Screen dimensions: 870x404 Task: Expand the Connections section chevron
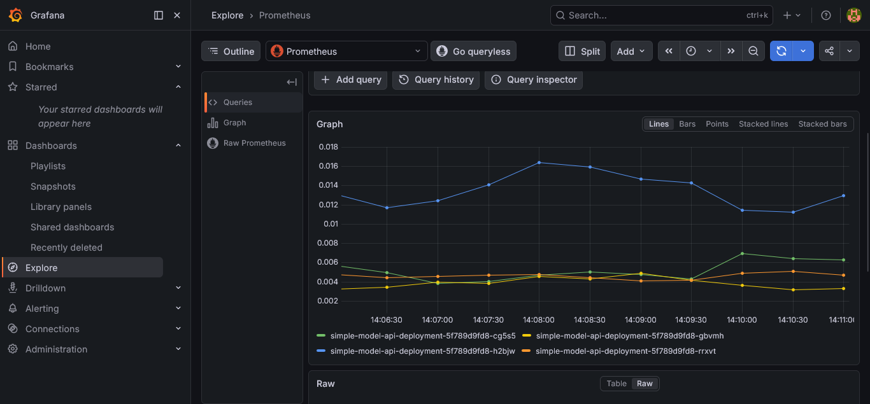click(x=178, y=329)
